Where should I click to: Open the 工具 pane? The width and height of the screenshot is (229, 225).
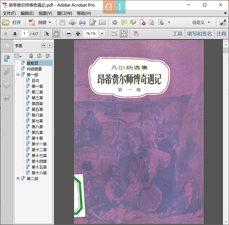click(x=178, y=34)
